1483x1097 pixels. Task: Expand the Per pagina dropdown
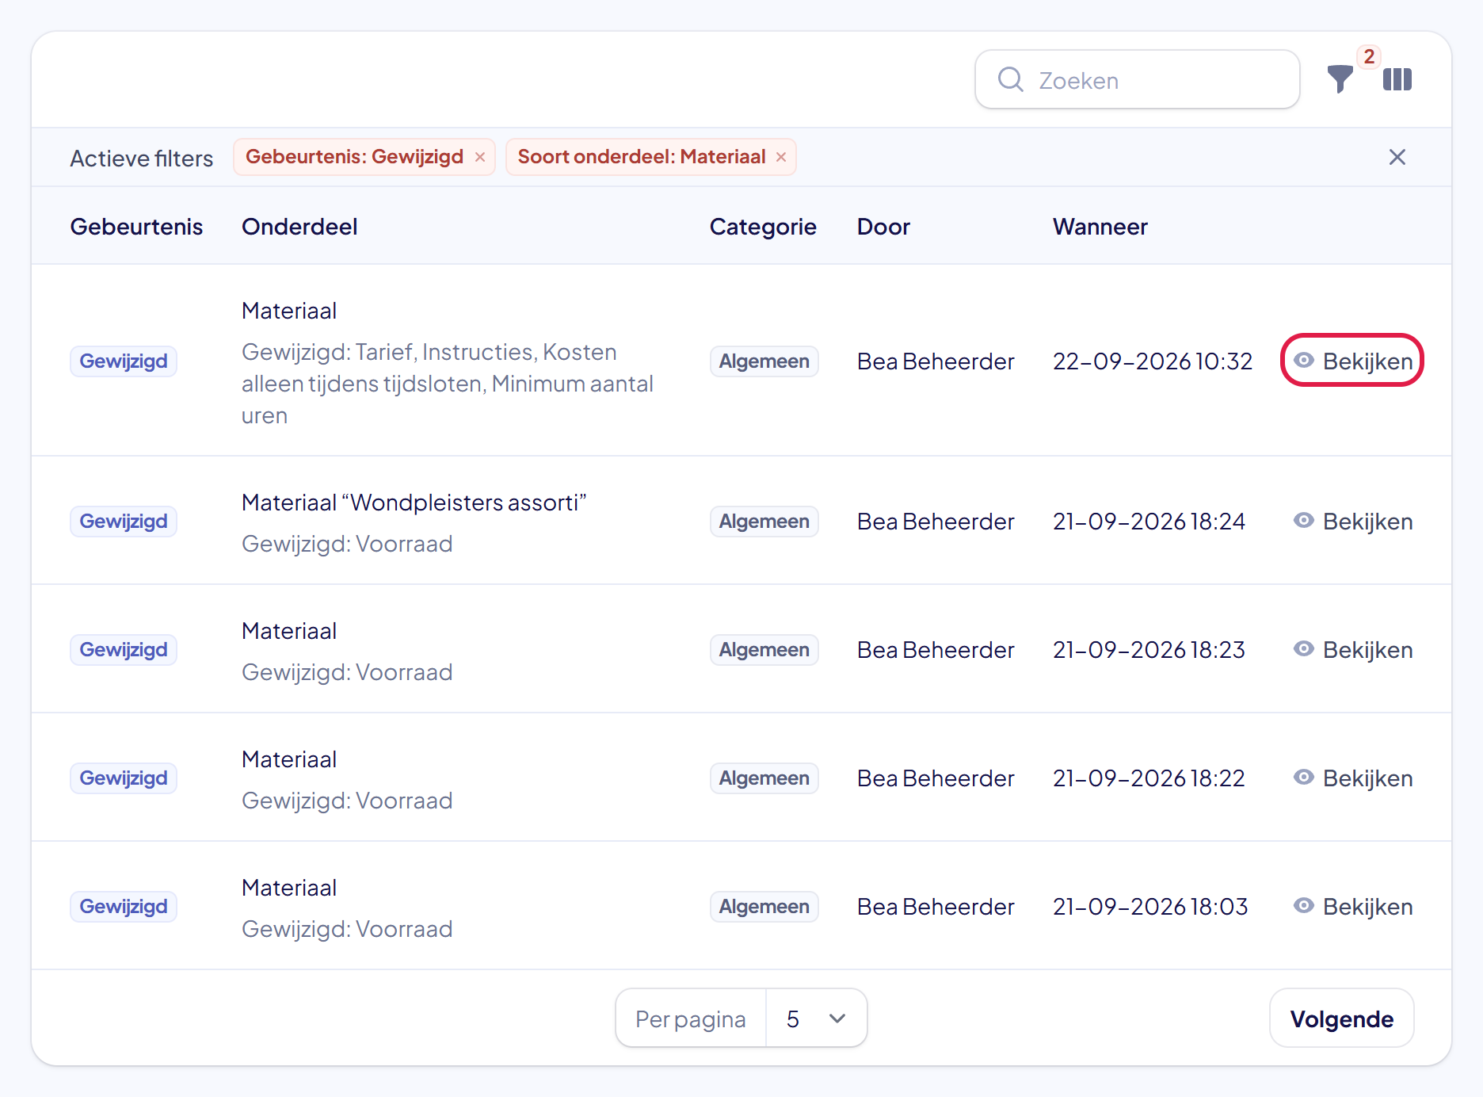(x=816, y=1019)
